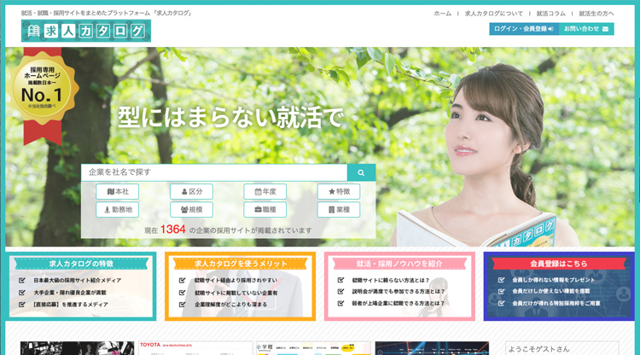Go to ホーム in top navigation
The height and width of the screenshot is (355, 640).
442,14
